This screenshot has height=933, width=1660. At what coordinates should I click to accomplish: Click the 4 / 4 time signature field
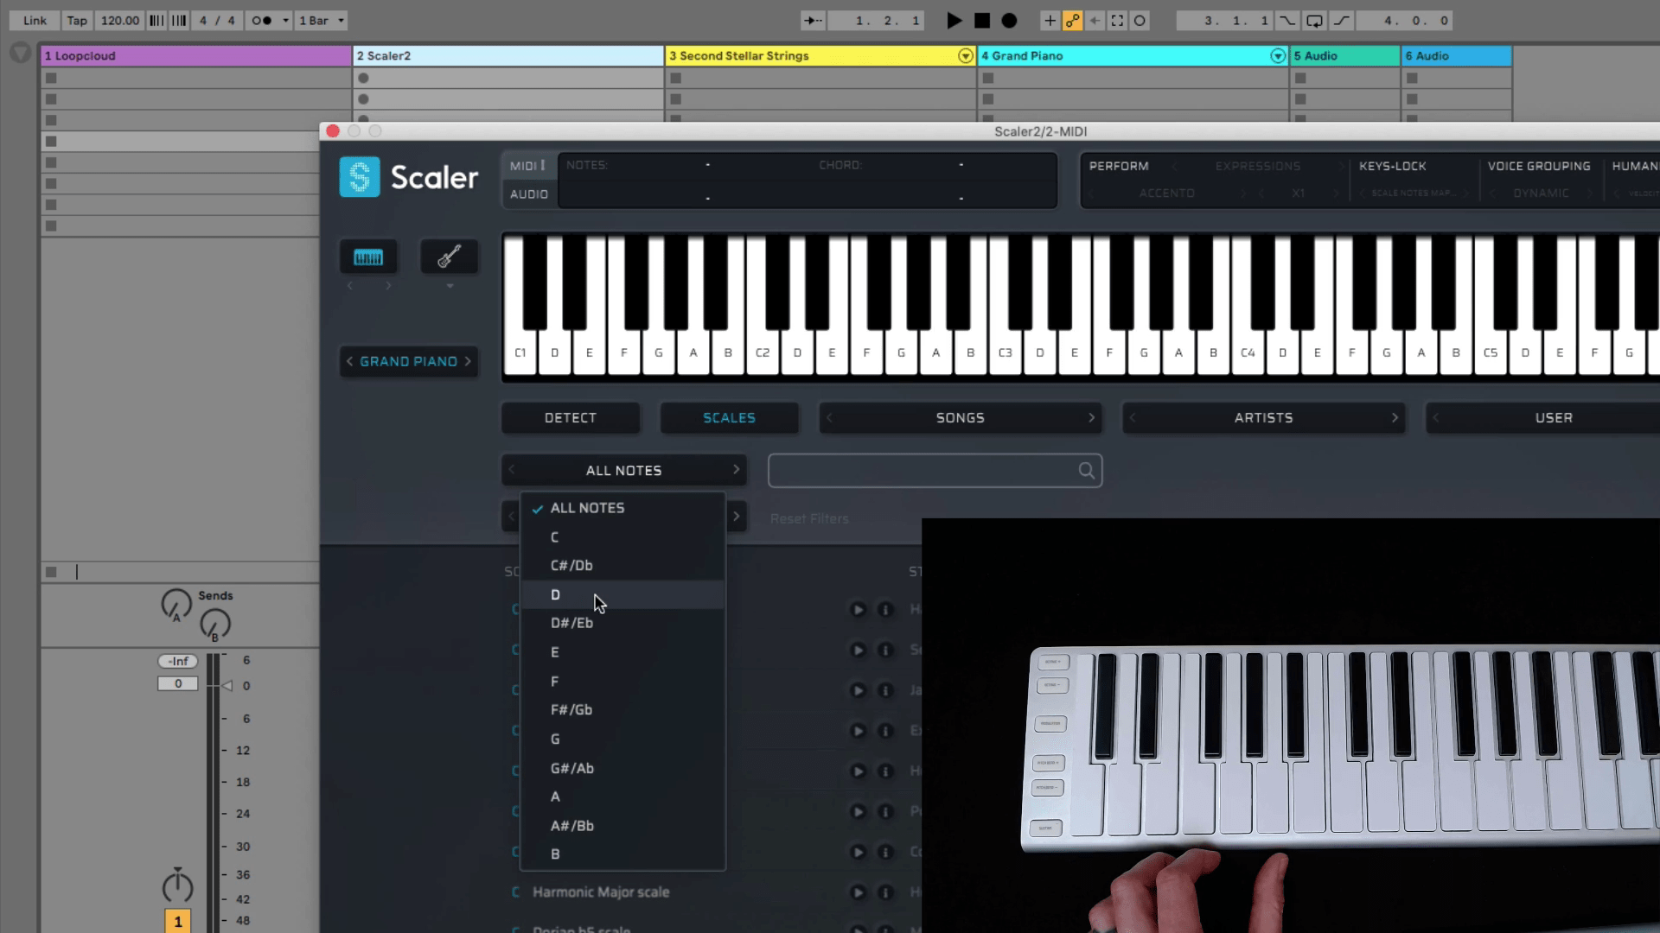pyautogui.click(x=217, y=21)
